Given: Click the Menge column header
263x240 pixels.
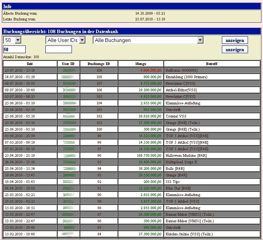Looking at the screenshot, I should (x=141, y=64).
